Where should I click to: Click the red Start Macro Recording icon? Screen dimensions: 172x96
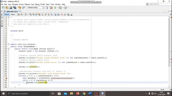coord(62,14)
